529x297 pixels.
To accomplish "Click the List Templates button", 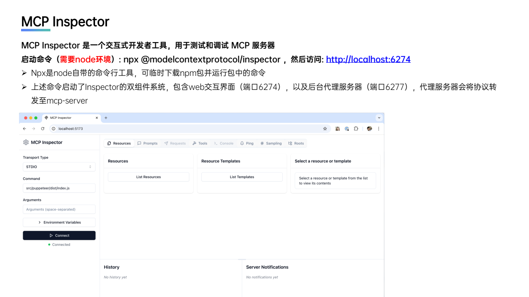I will pyautogui.click(x=242, y=177).
